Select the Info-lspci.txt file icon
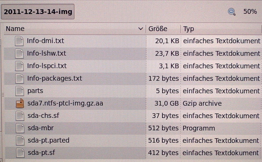This screenshot has height=162, width=262. [19, 66]
